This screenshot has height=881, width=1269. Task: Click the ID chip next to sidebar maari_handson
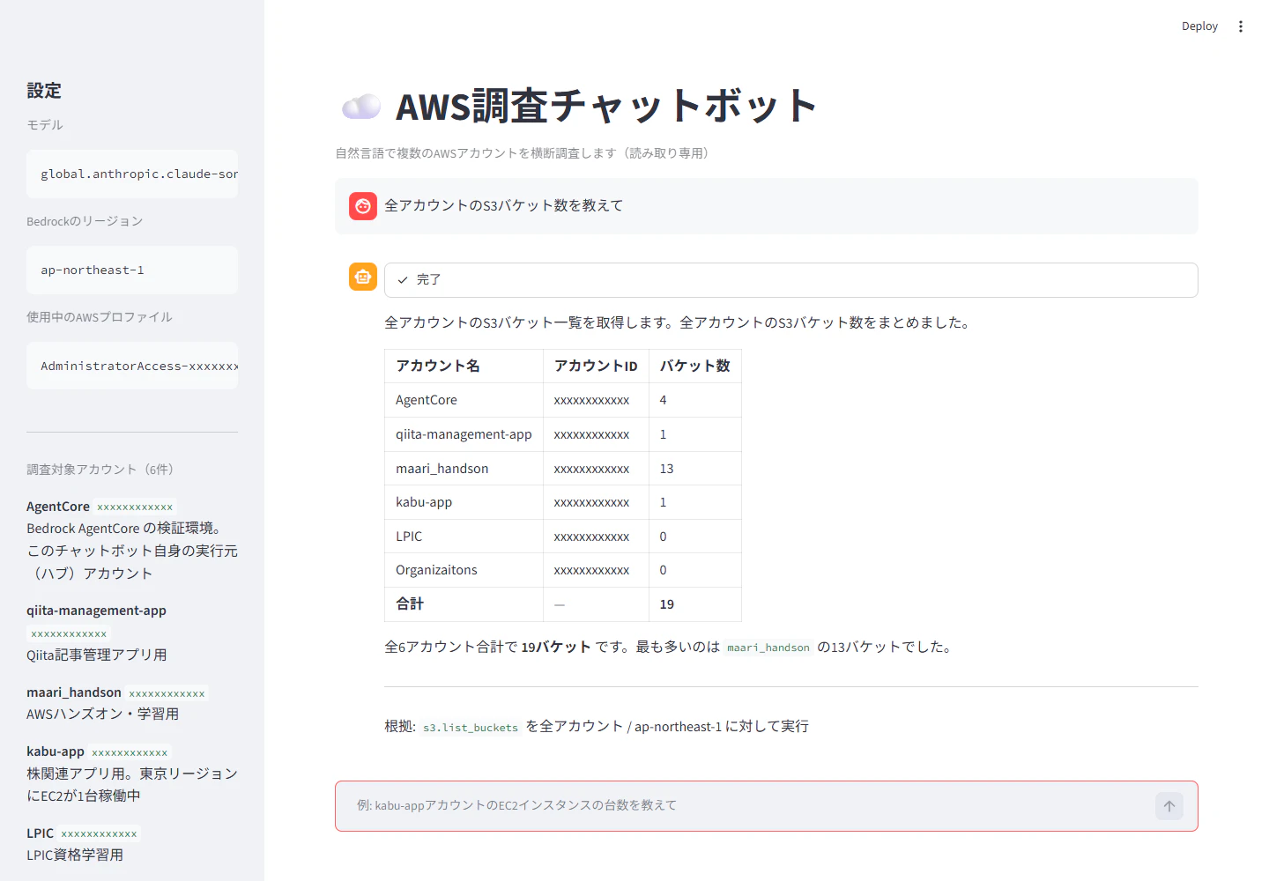(167, 693)
